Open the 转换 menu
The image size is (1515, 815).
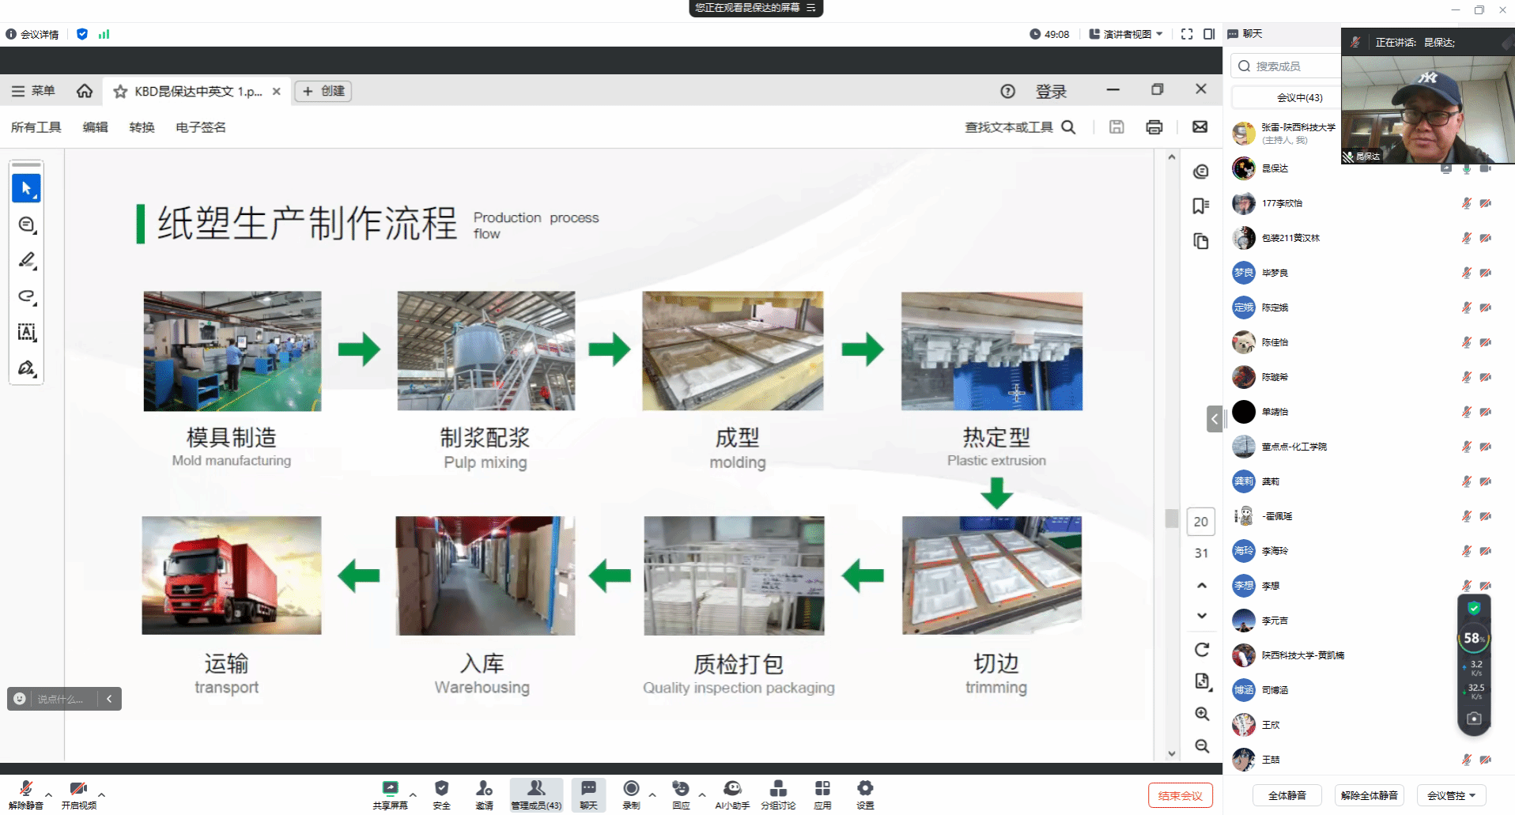click(142, 127)
